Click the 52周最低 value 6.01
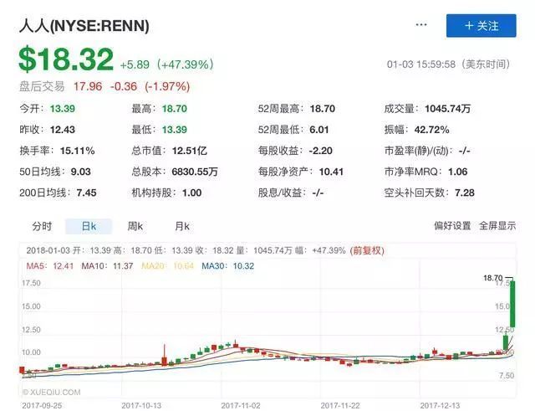This screenshot has height=411, width=535. point(319,130)
